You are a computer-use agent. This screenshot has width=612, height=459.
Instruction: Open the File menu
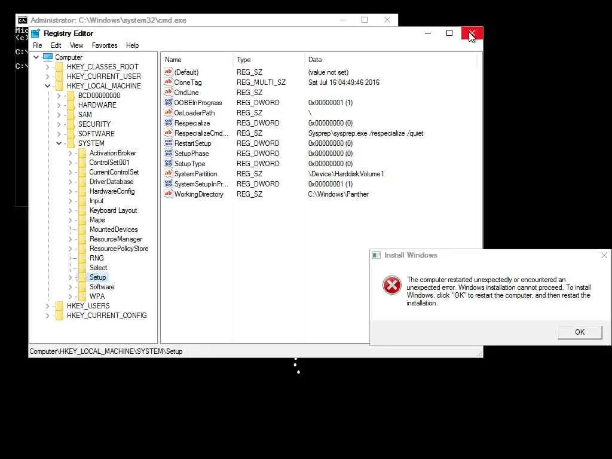(x=38, y=45)
